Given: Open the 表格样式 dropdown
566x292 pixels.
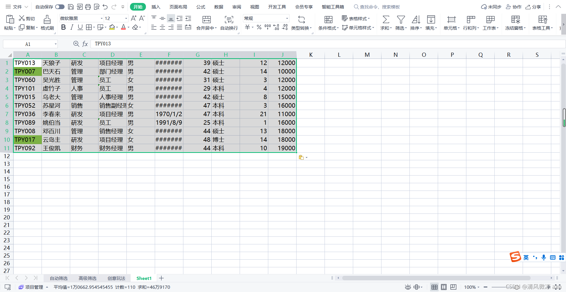Looking at the screenshot, I should 356,19.
